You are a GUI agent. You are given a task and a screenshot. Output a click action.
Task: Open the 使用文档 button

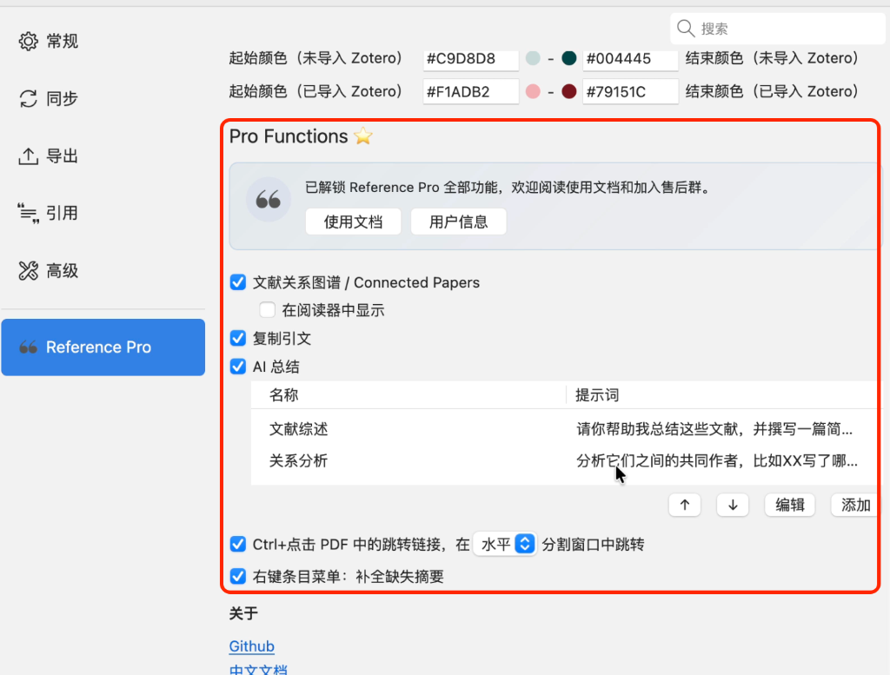(353, 222)
